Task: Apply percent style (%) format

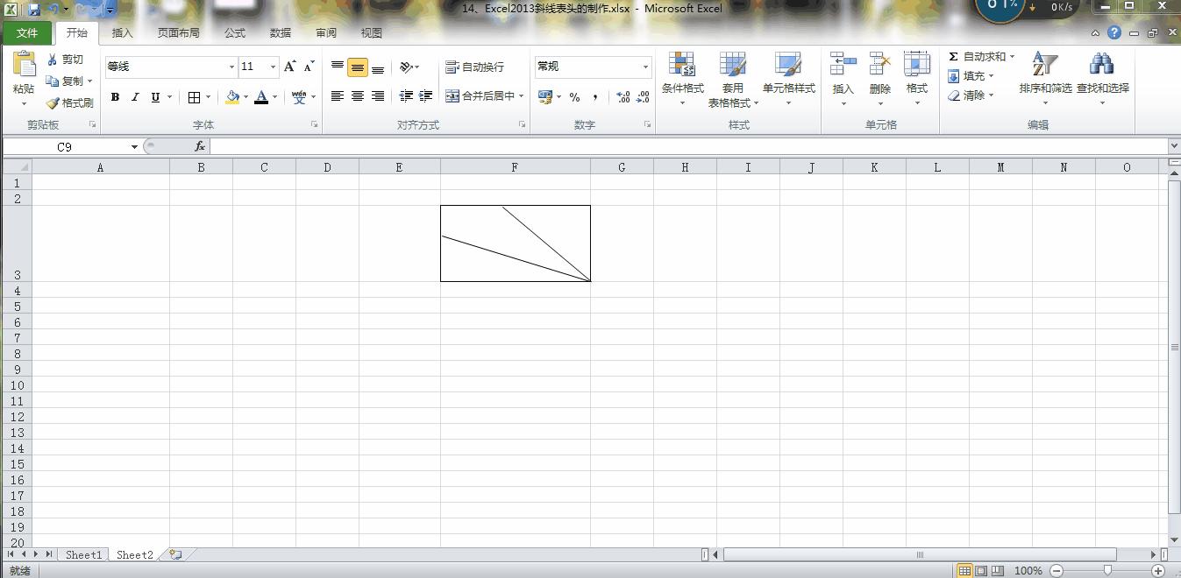Action: 574,97
